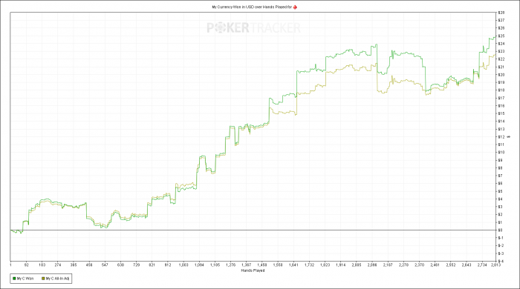The image size is (520, 289).
Task: Click the 1,823 x-axis tick label
Action: [x=325, y=265]
